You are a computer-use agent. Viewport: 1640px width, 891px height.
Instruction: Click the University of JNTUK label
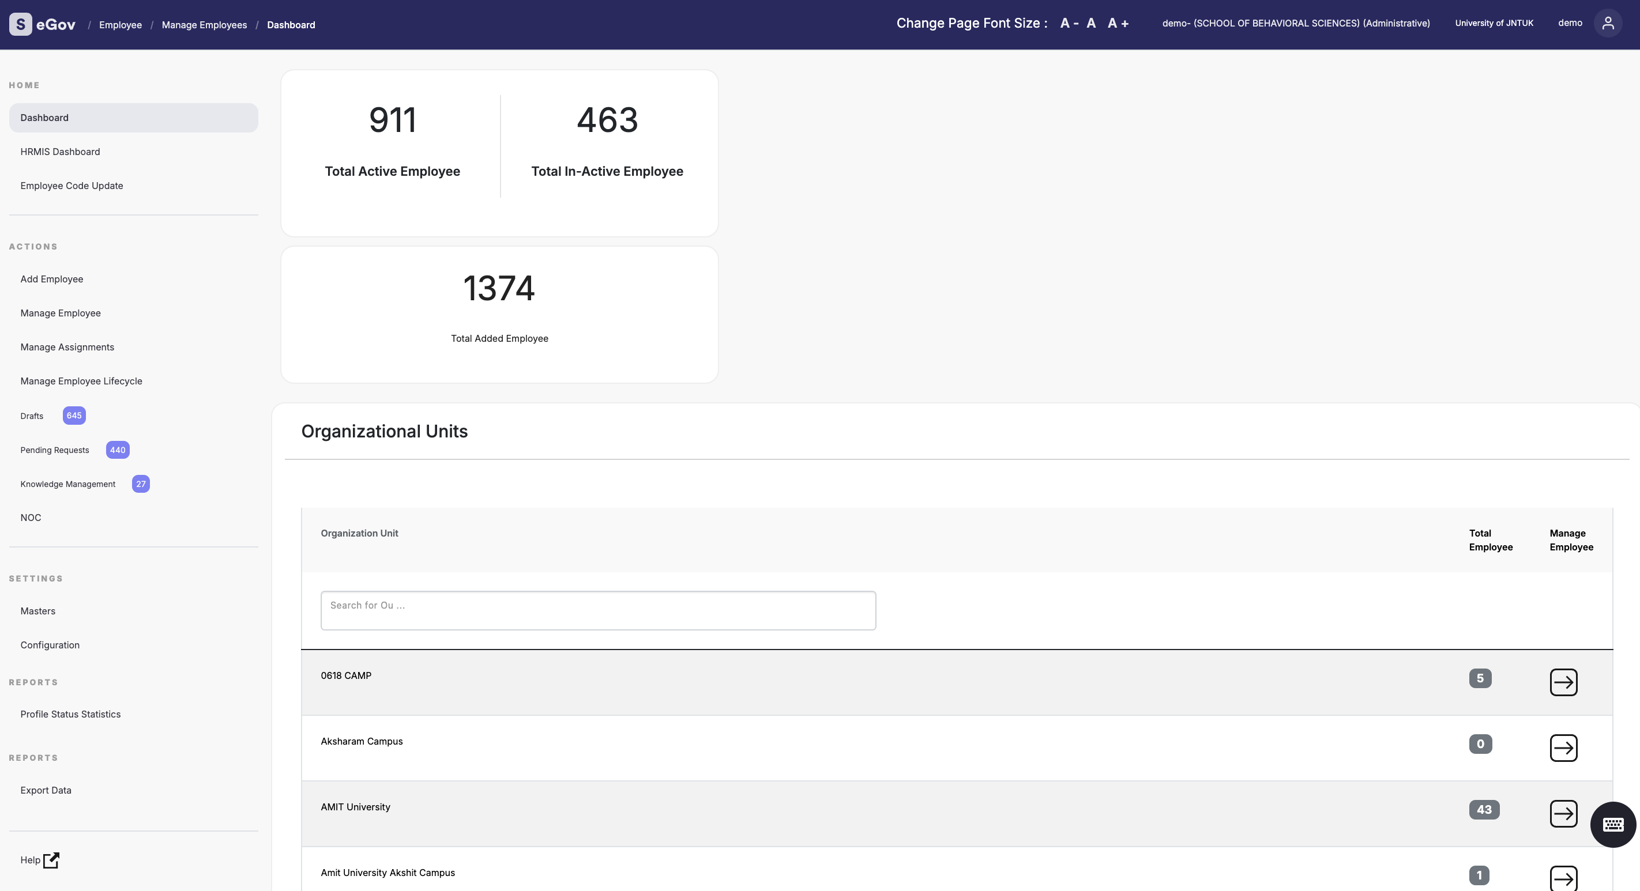click(x=1494, y=24)
